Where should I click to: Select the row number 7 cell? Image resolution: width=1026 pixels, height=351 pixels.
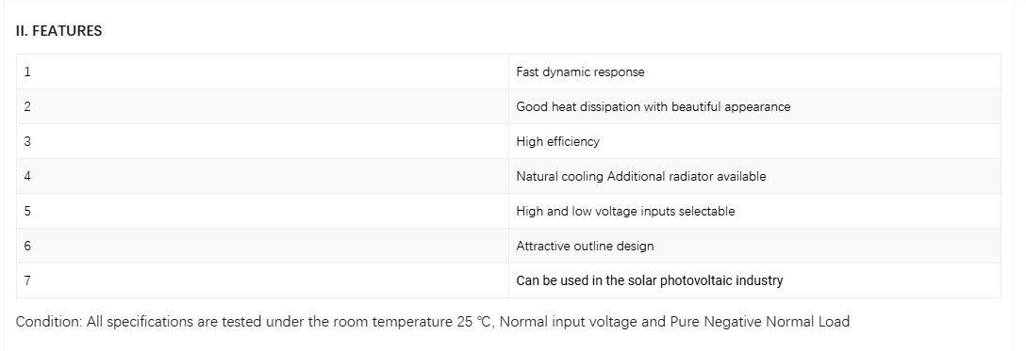[262, 280]
